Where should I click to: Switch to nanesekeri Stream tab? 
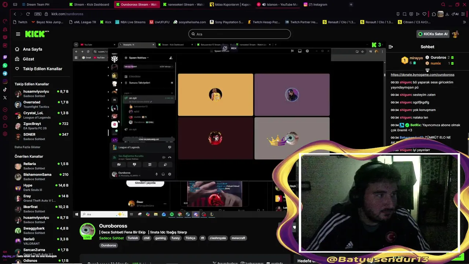[183, 4]
